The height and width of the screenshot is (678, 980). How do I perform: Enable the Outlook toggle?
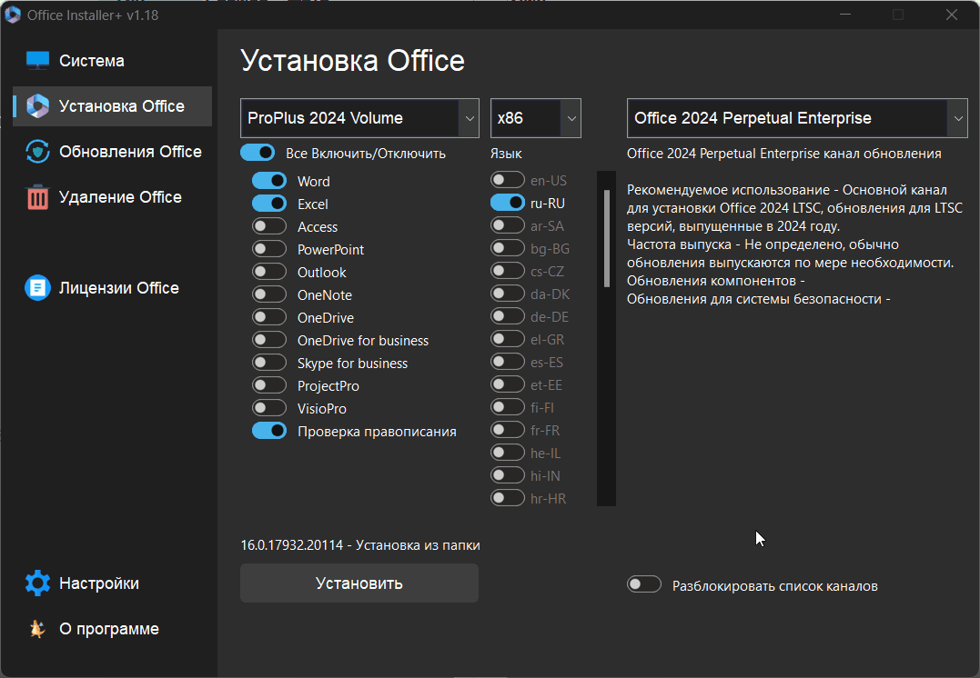point(269,272)
